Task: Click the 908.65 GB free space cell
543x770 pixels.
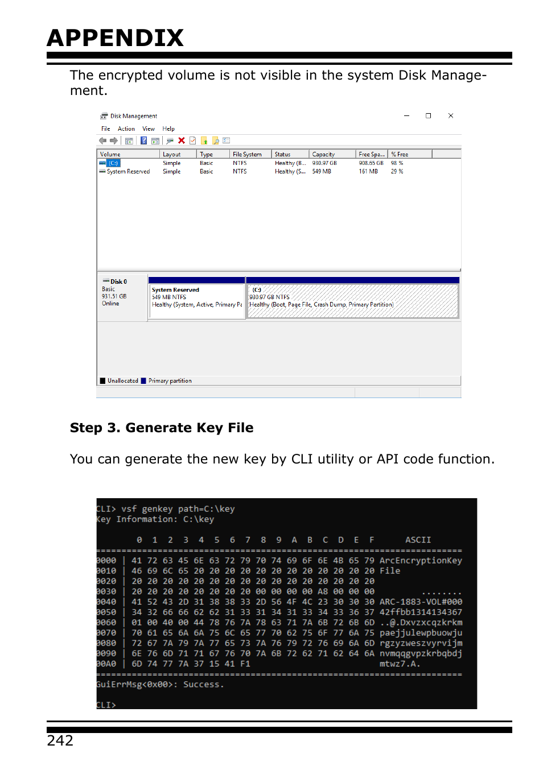Action: click(x=371, y=163)
